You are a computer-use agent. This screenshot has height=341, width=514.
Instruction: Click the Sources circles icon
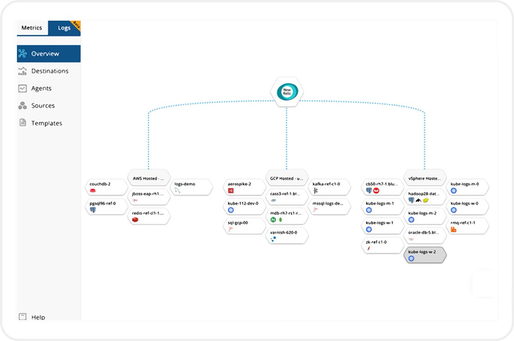(x=23, y=105)
